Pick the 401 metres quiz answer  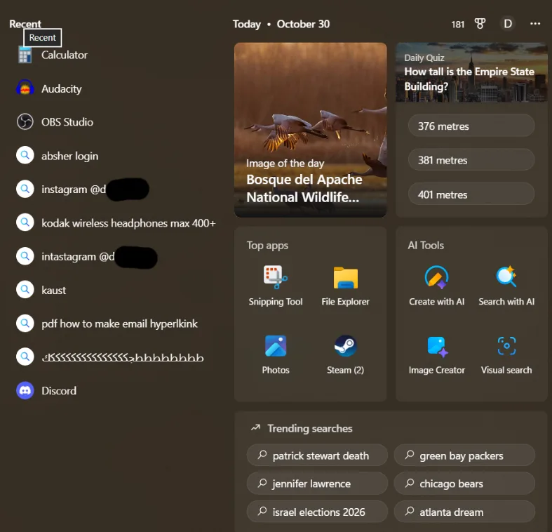pos(471,194)
